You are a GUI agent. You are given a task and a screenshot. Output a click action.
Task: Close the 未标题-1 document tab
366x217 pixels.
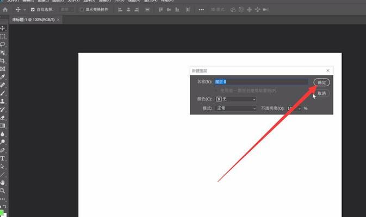point(58,20)
